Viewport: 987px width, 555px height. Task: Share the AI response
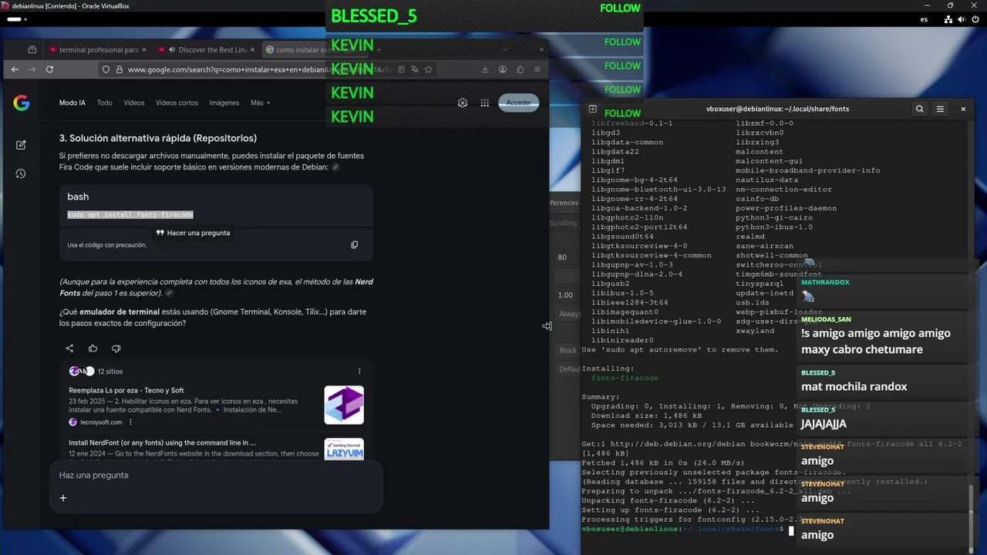coord(69,348)
